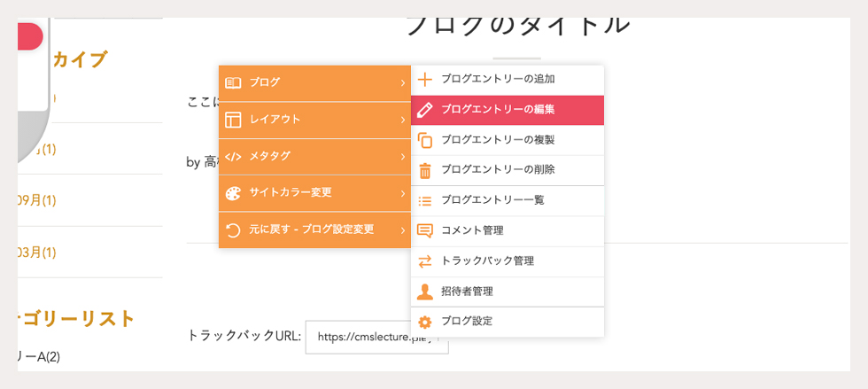Open the 09月(1) archive link
Viewport: 868px width, 389px height.
click(36, 200)
